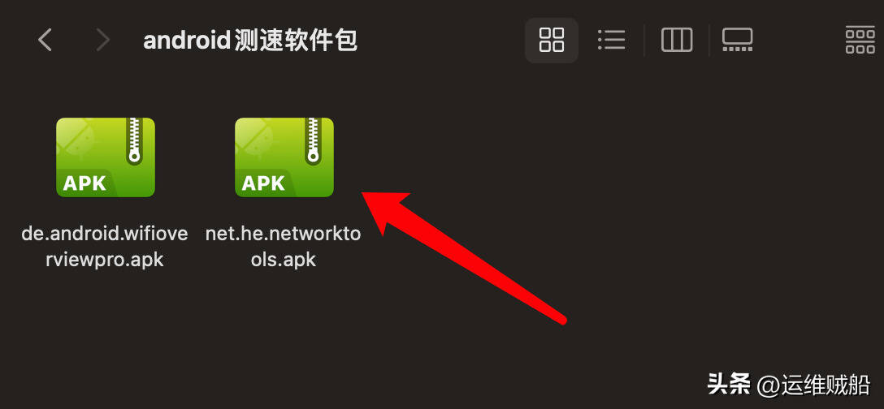Screen dimensions: 884x409
Task: Click the APK badge on networktools icon
Action: (x=263, y=183)
